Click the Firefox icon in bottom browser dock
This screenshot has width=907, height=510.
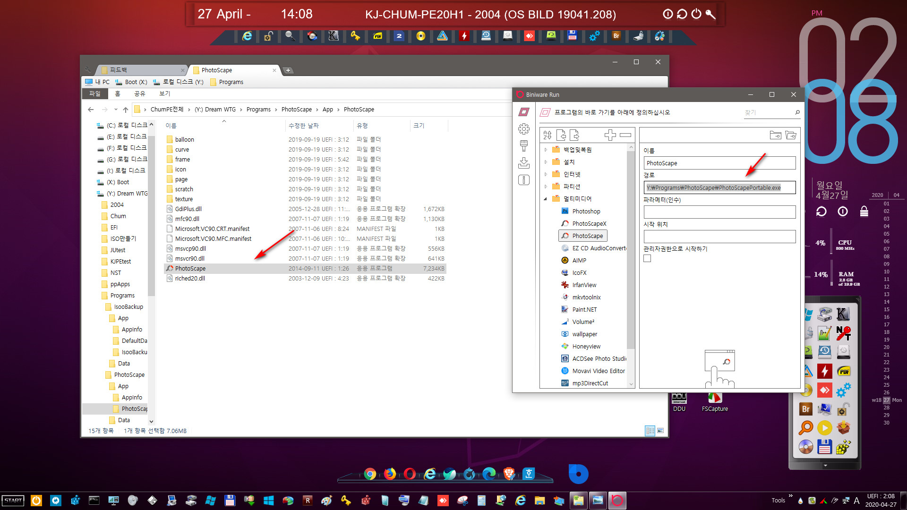click(x=390, y=474)
